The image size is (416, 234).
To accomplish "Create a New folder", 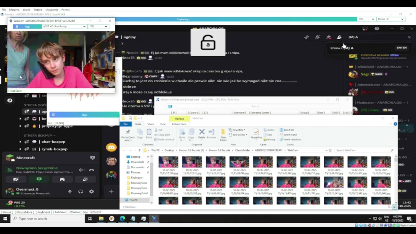I will coord(223,135).
